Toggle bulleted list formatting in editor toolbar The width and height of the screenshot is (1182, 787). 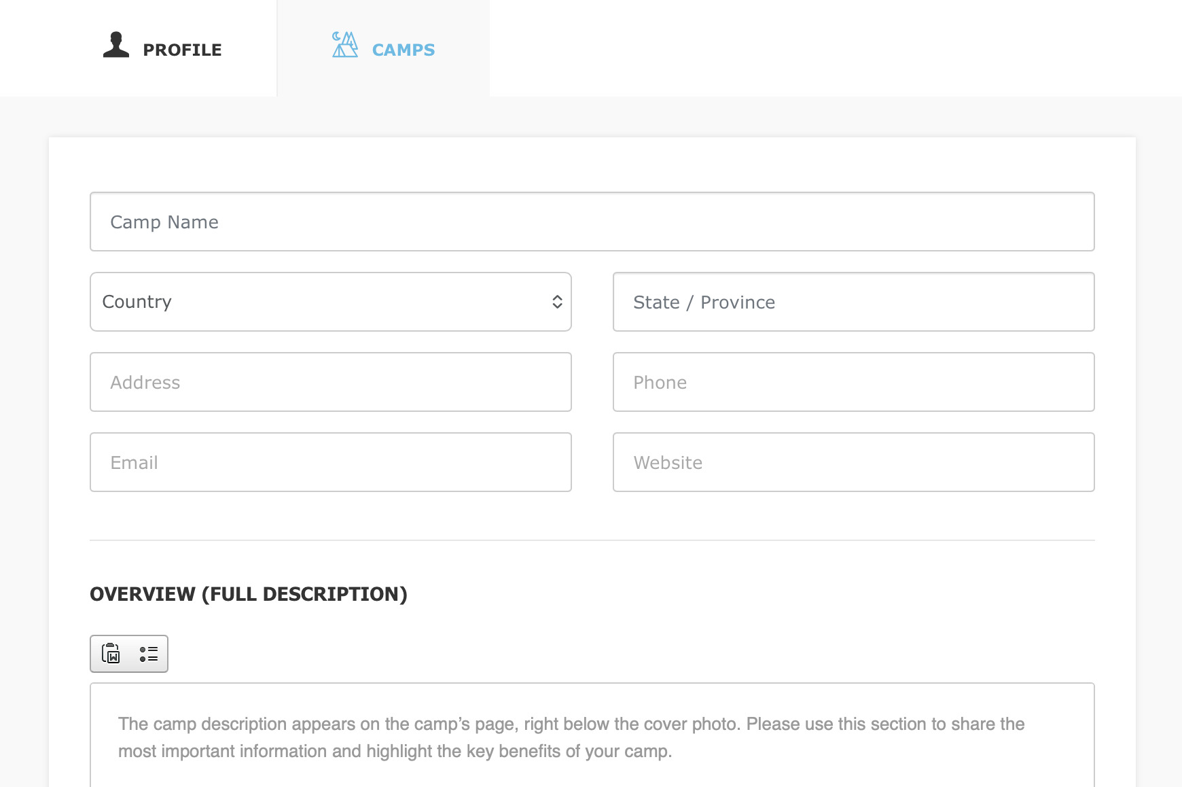(x=148, y=653)
